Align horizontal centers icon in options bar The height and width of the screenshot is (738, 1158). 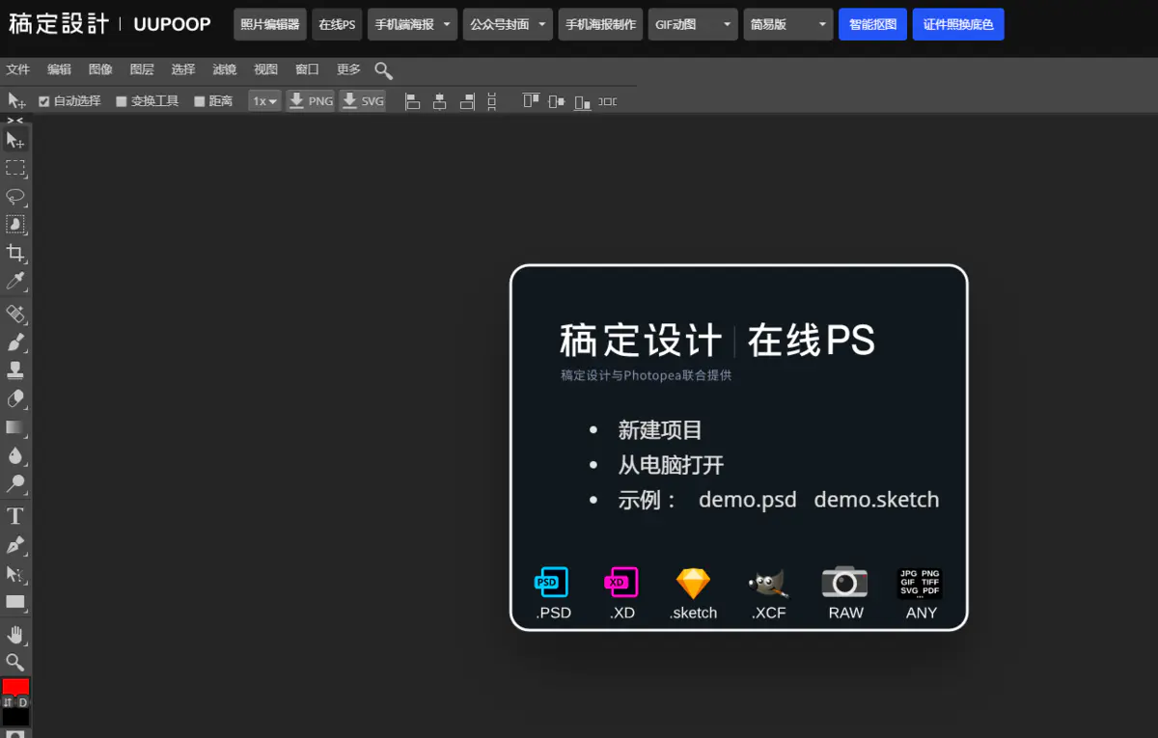click(440, 101)
